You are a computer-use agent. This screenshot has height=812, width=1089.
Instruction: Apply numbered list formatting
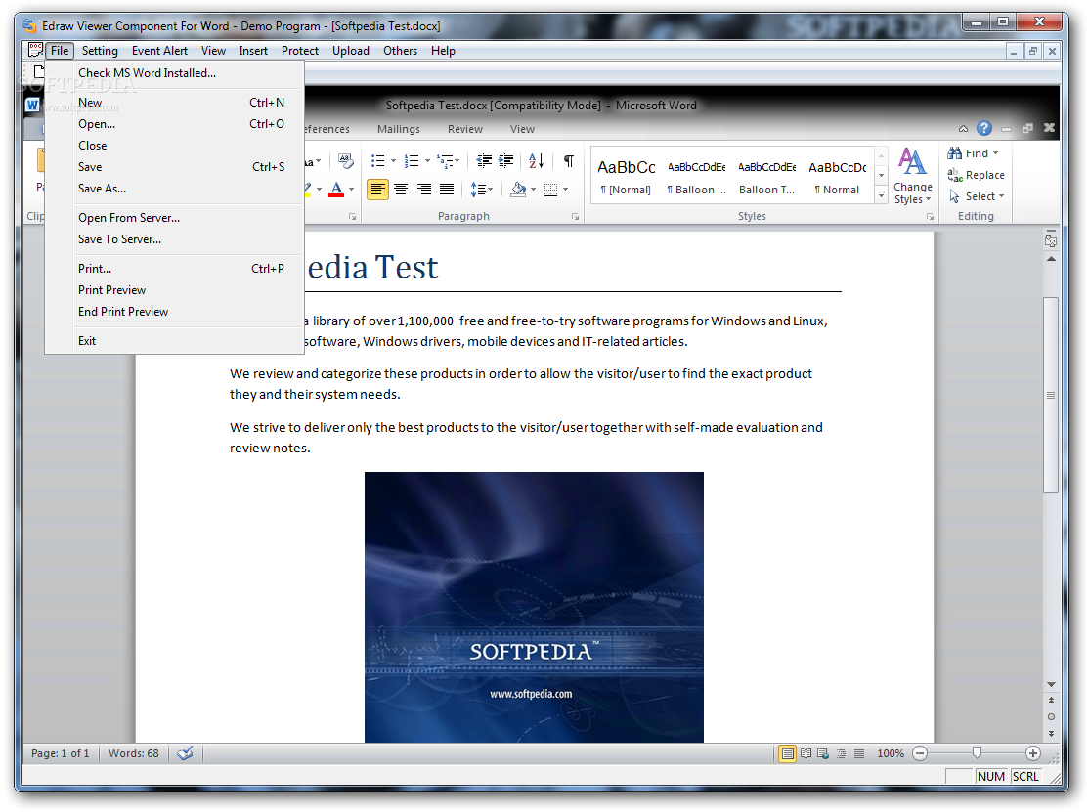point(412,161)
